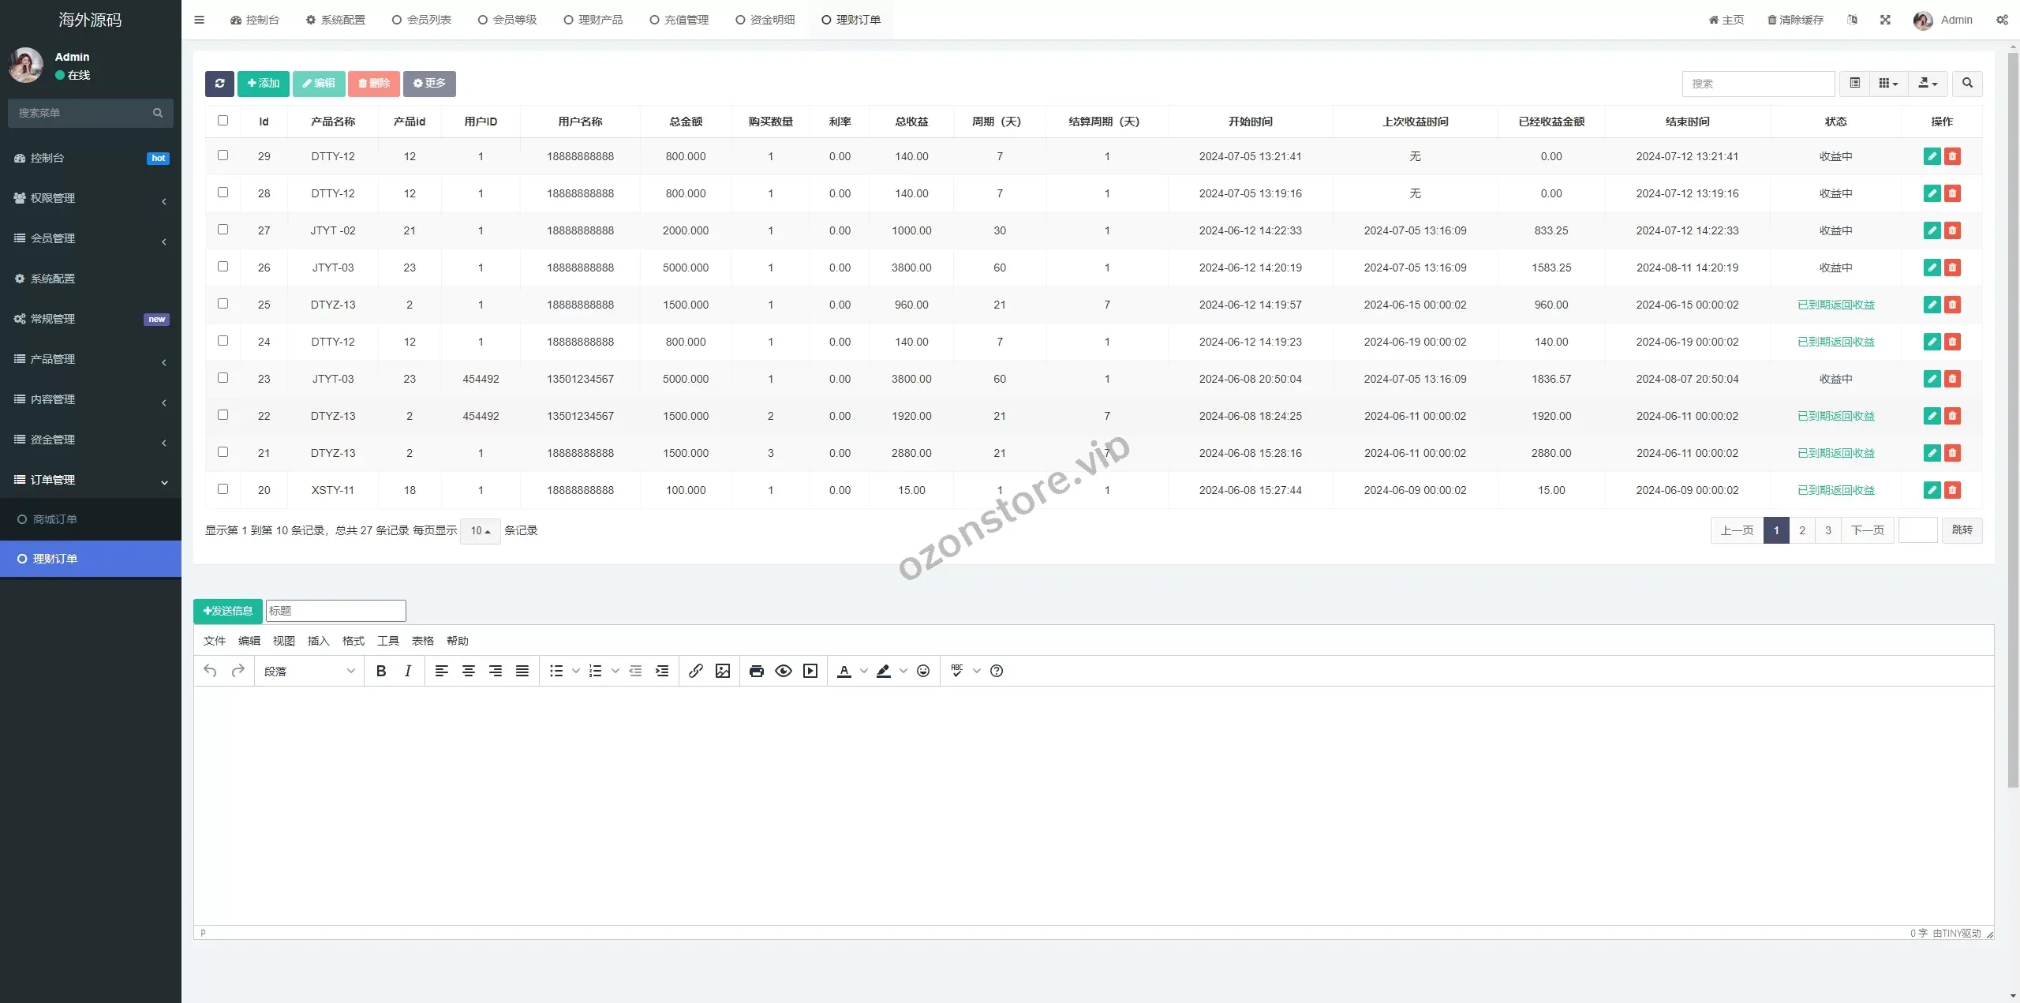Refresh the orders table
Viewport: 2020px width, 1003px height.
click(x=220, y=84)
